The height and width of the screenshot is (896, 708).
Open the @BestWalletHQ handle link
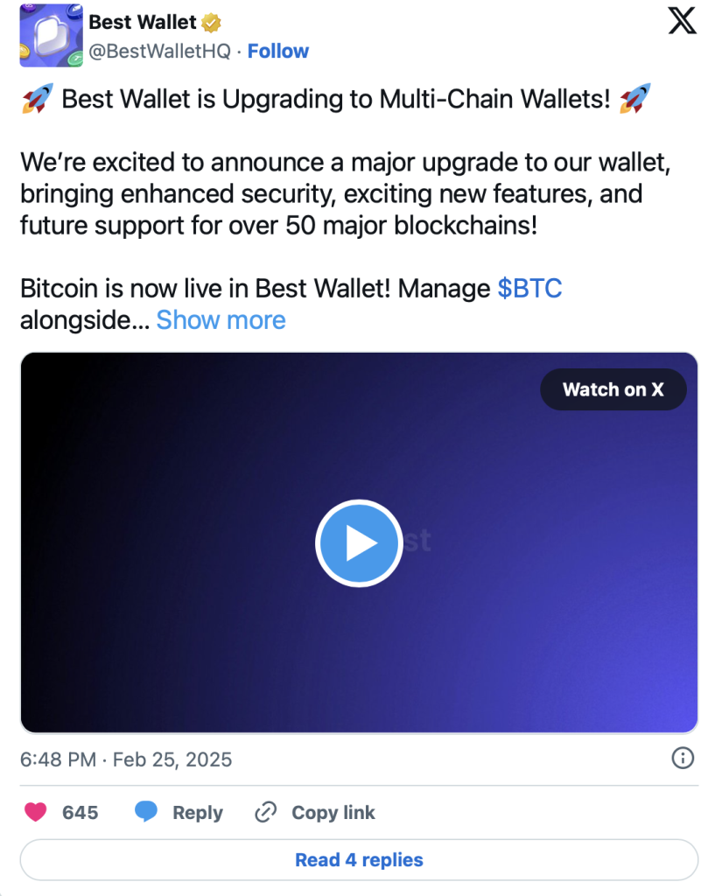pyautogui.click(x=160, y=51)
